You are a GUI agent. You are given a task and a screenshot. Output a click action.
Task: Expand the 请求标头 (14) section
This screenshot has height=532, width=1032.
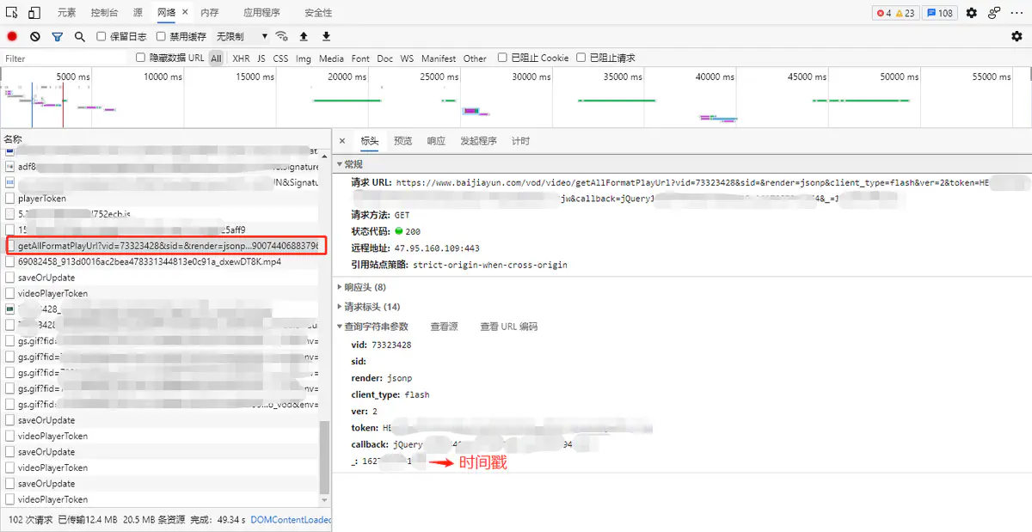click(x=372, y=307)
